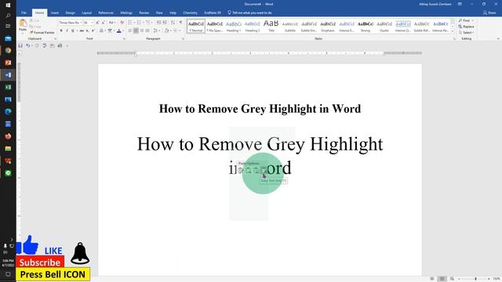Viewport: 502px width, 282px height.
Task: Open the Paragraph dialog launcher
Action: [x=183, y=39]
